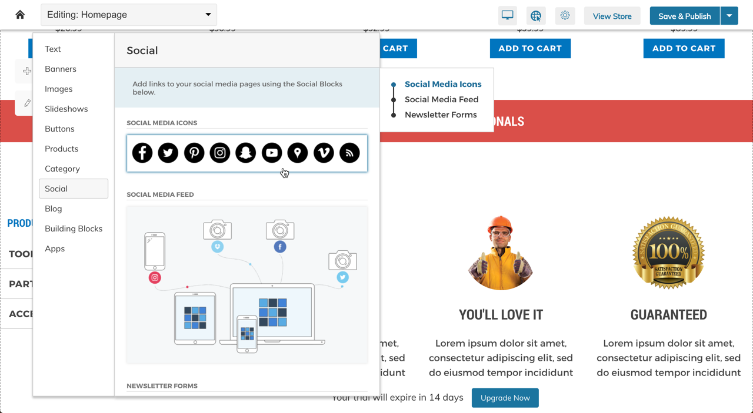The image size is (753, 413).
Task: Click Save & Publish button
Action: coord(685,16)
